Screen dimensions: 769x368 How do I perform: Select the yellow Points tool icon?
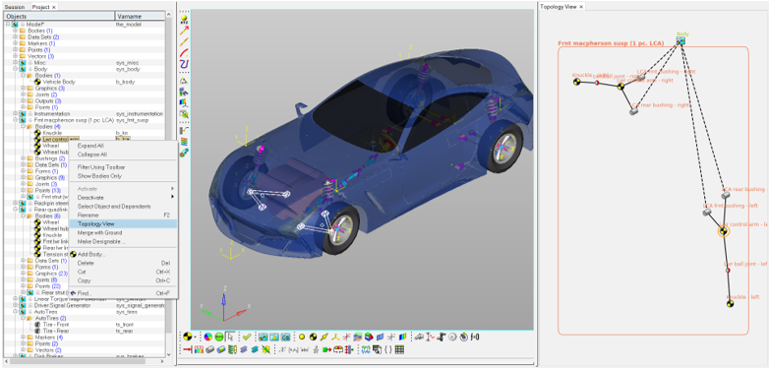pos(302,337)
